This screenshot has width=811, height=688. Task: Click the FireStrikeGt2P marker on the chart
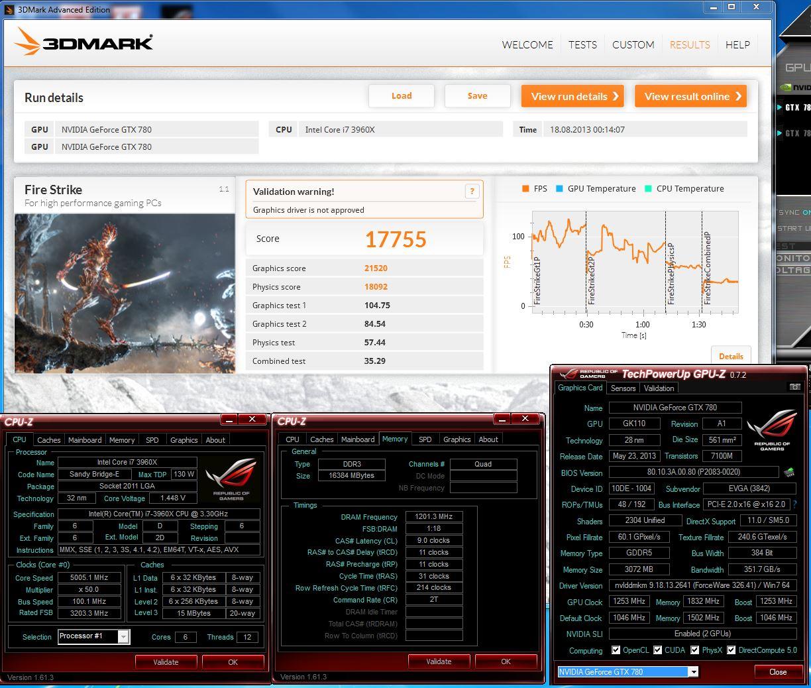tap(591, 280)
